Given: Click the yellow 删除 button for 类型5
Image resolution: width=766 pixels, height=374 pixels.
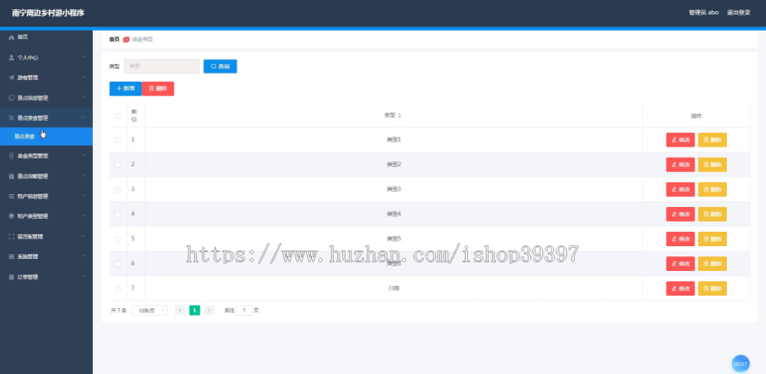Looking at the screenshot, I should pos(712,239).
